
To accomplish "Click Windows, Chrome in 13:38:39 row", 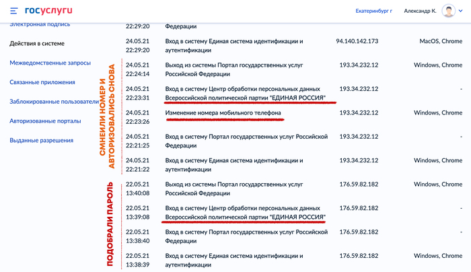I will tap(438, 256).
